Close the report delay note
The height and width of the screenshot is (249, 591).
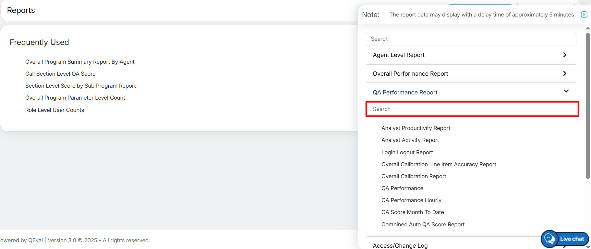click(584, 15)
